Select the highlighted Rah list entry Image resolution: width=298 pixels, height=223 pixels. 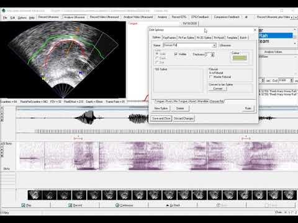[x=275, y=36]
